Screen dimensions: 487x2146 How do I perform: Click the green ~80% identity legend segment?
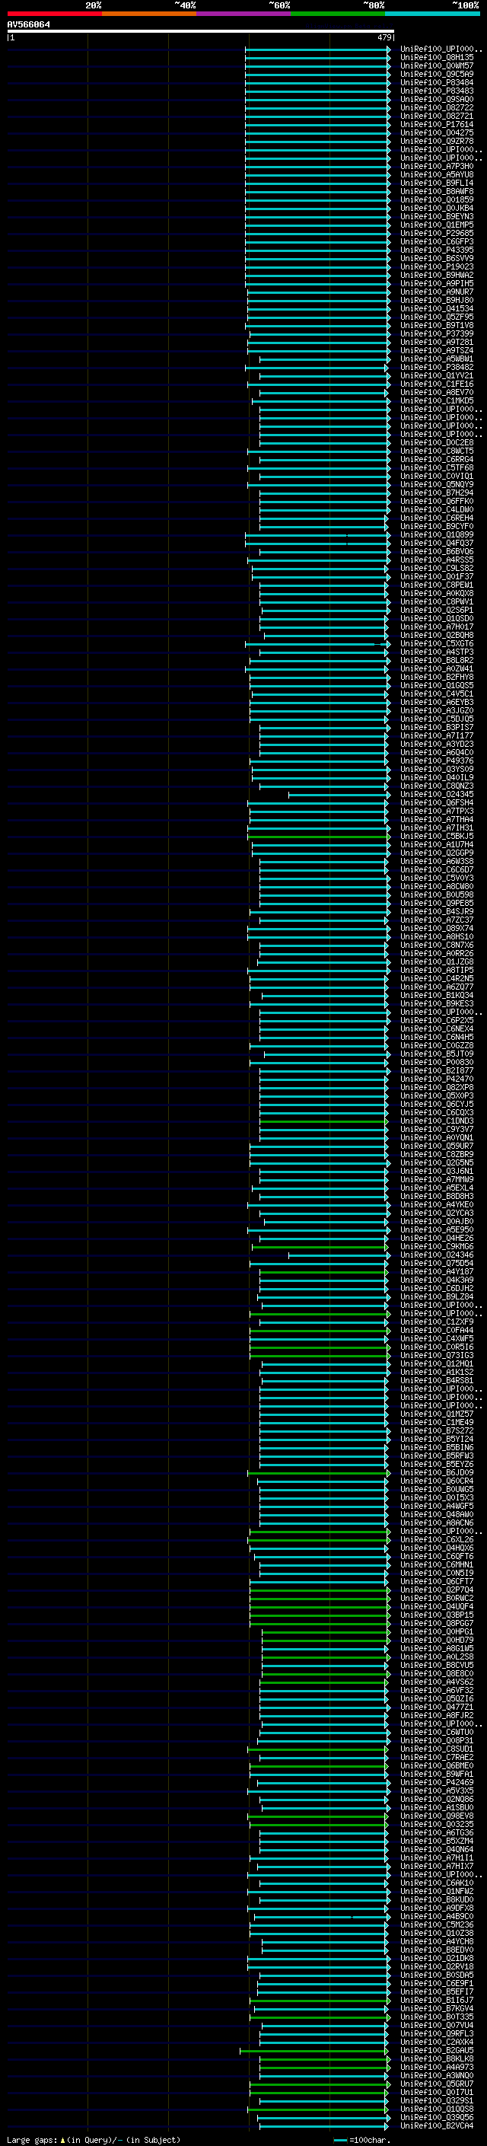(338, 14)
